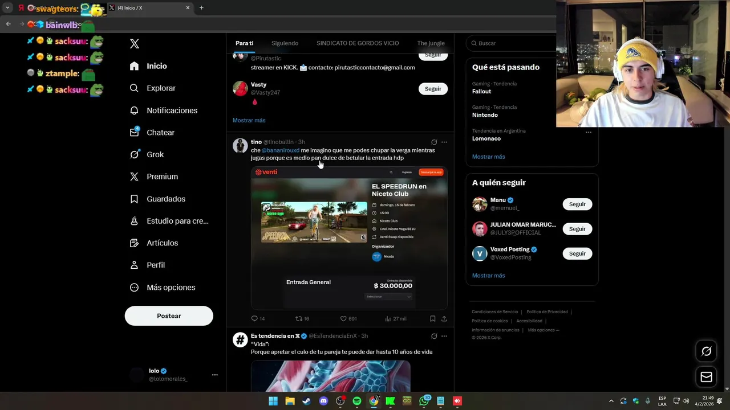The image size is (730, 410).
Task: Open Guardados bookmarks
Action: 157,199
